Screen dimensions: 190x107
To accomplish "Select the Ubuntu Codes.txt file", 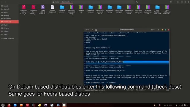I will click(x=52, y=9).
